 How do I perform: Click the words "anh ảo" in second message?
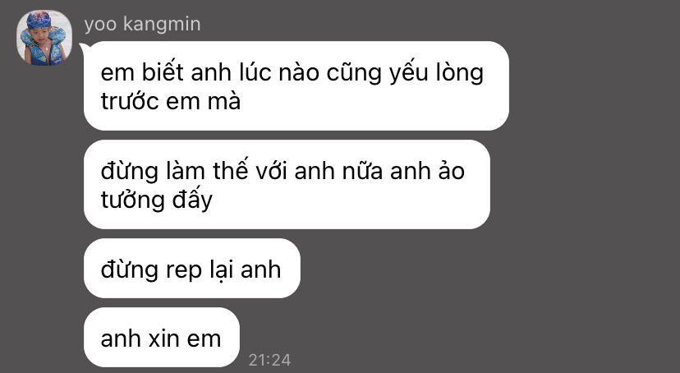(427, 171)
